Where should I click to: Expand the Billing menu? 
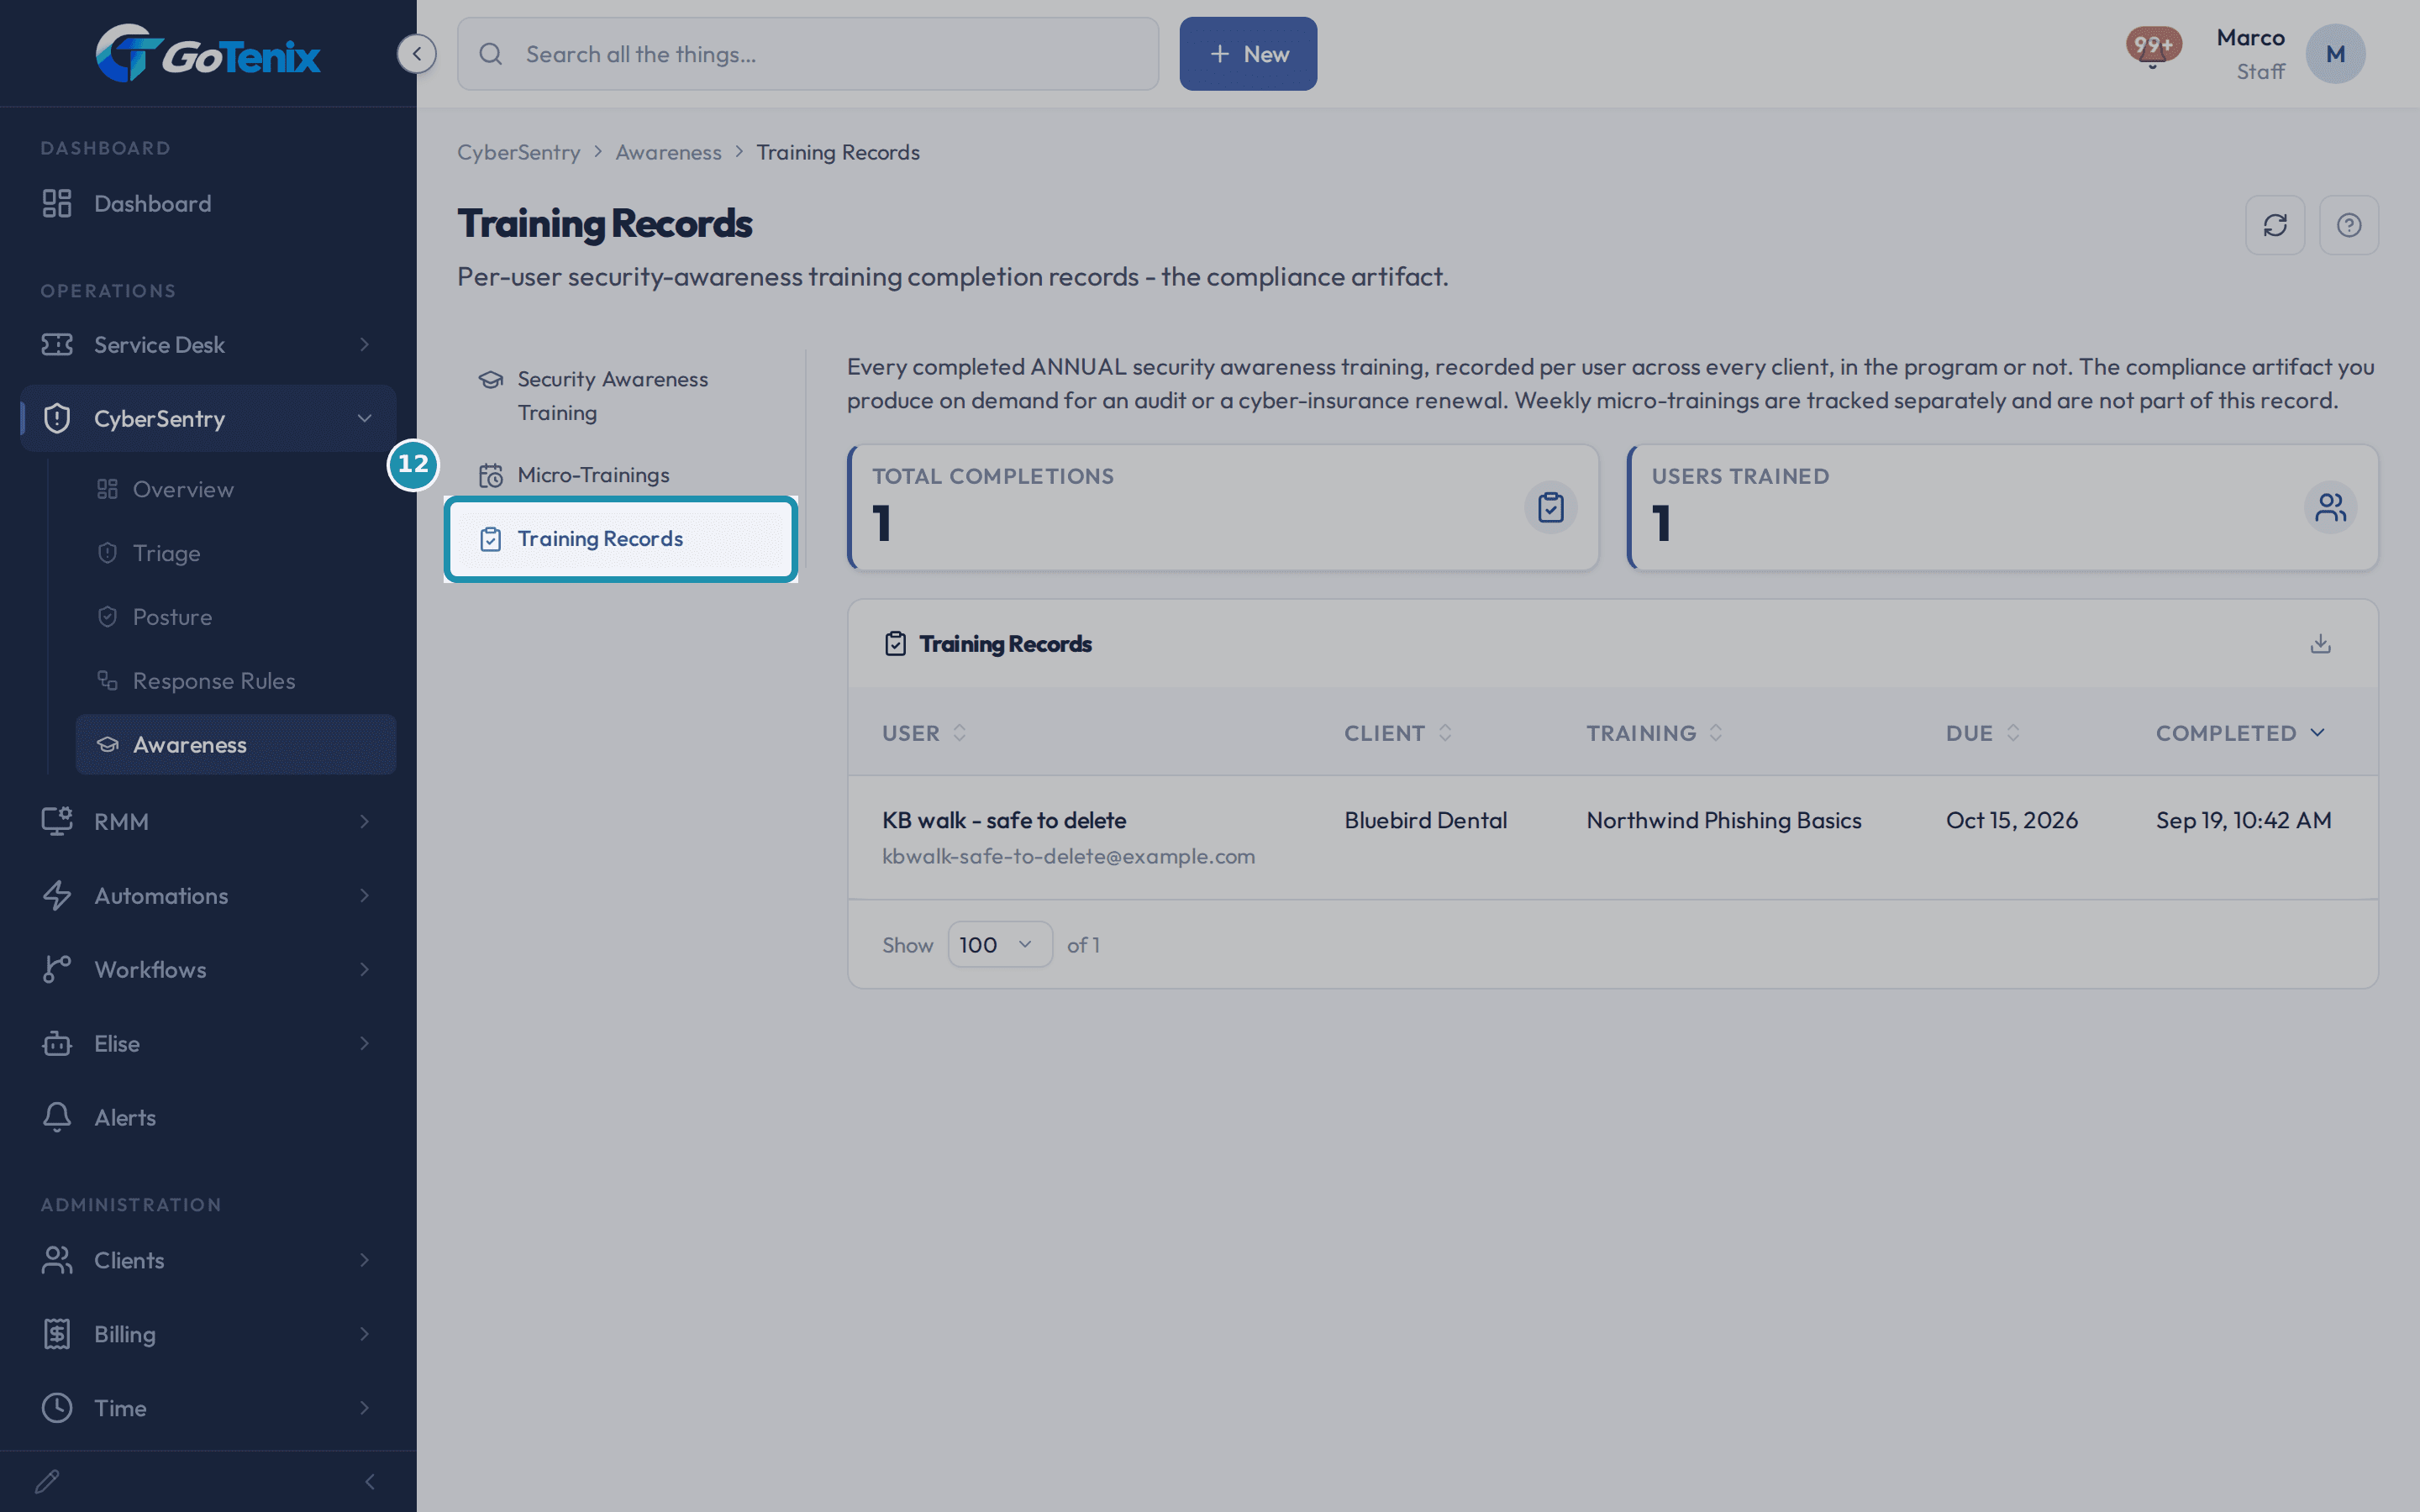tap(208, 1334)
